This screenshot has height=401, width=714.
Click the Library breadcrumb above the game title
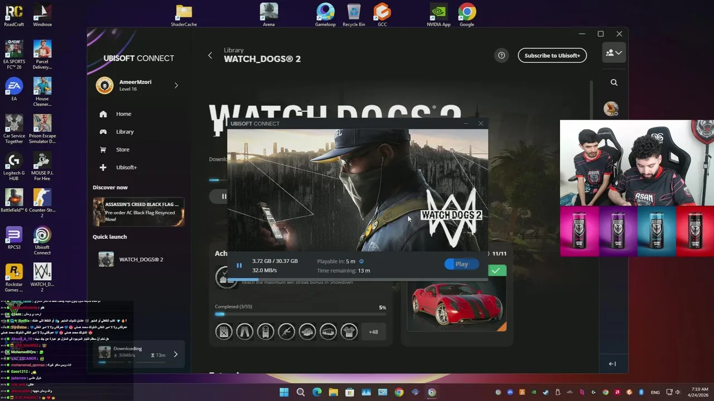(234, 50)
